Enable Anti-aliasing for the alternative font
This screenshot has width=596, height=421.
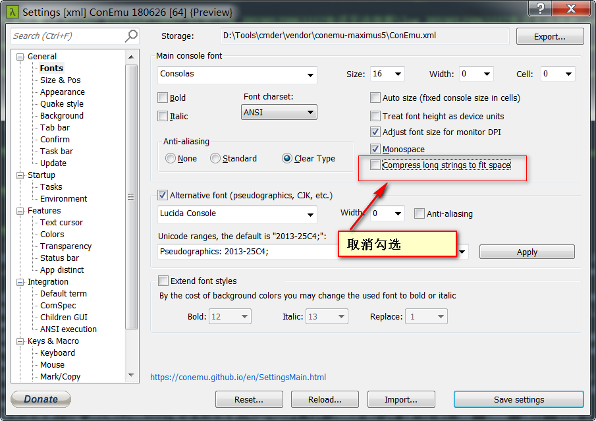click(x=420, y=213)
